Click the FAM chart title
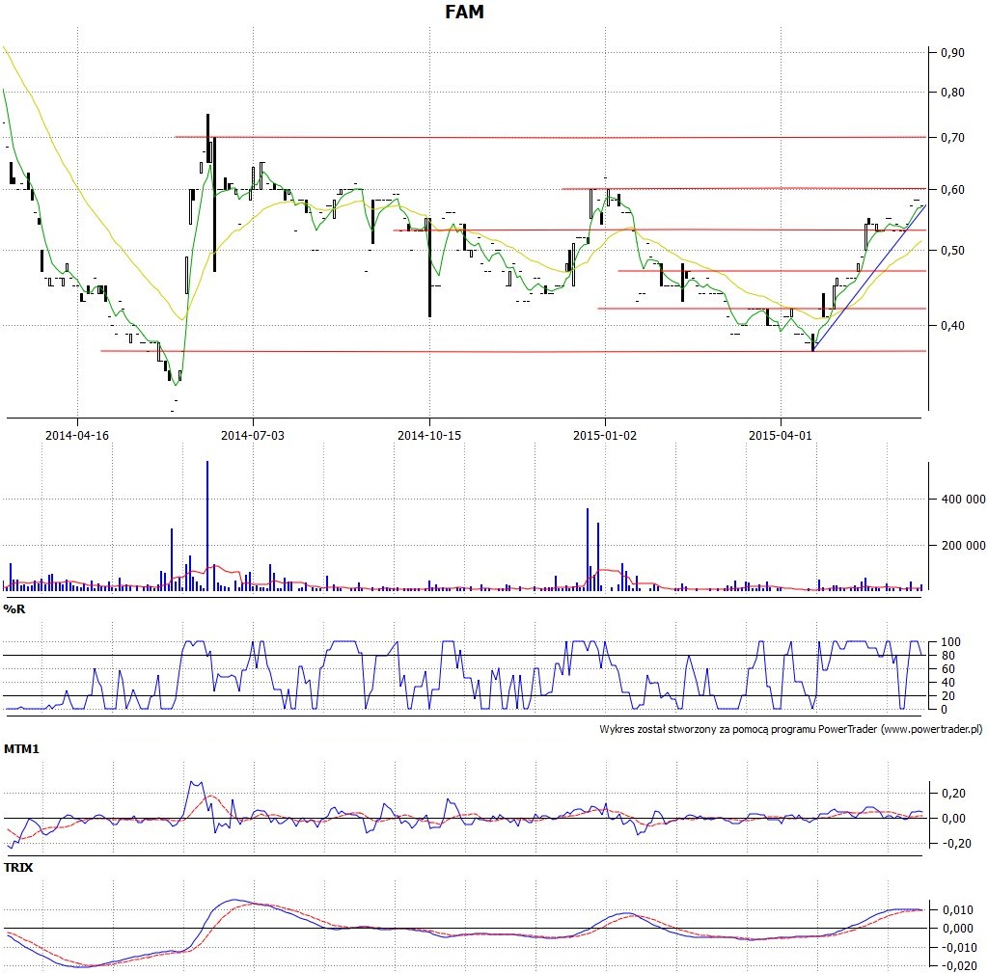The image size is (988, 973). point(464,12)
